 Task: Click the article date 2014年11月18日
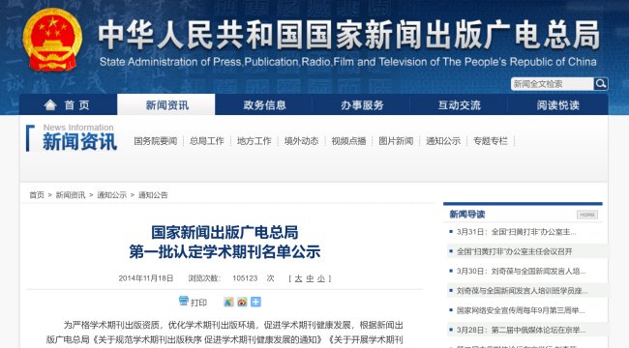point(146,278)
